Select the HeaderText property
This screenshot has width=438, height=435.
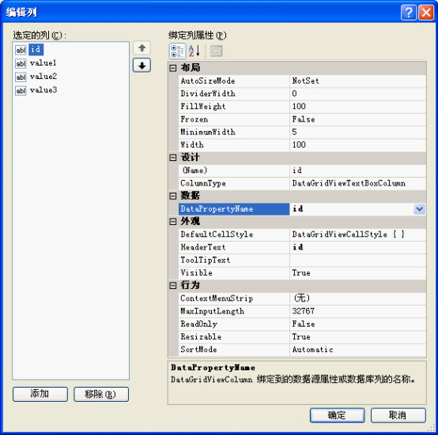pos(234,247)
